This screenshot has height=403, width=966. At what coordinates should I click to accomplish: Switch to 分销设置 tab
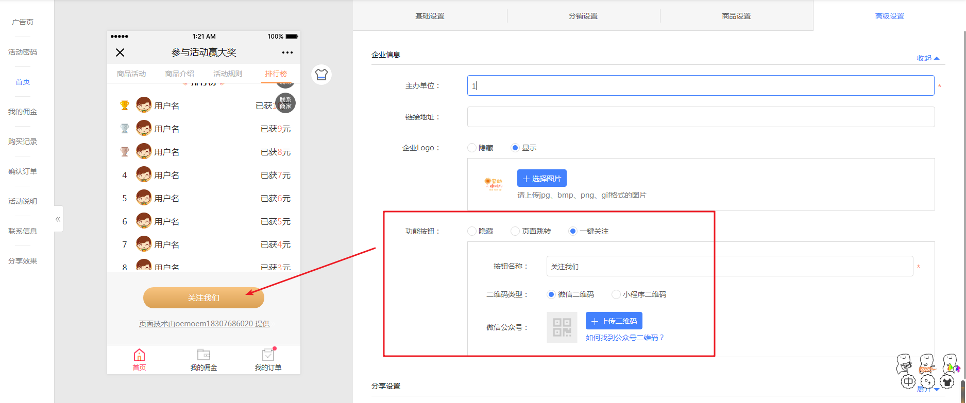tap(583, 16)
